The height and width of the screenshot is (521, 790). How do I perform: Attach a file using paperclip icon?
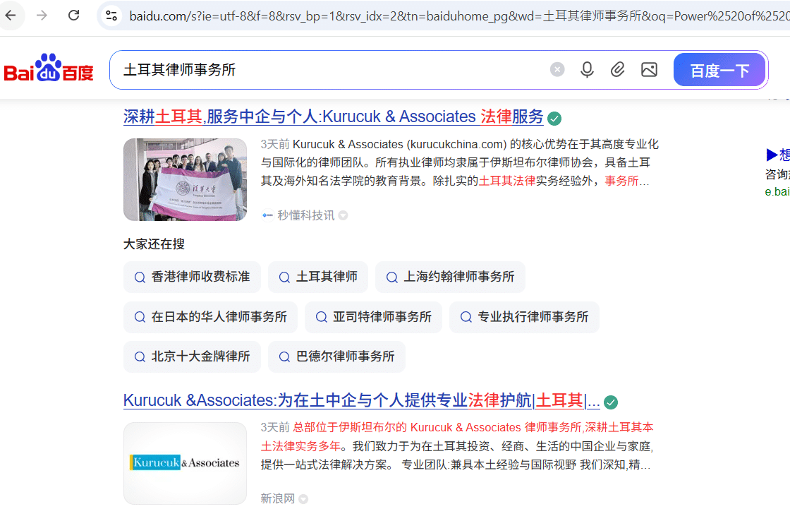pyautogui.click(x=618, y=69)
